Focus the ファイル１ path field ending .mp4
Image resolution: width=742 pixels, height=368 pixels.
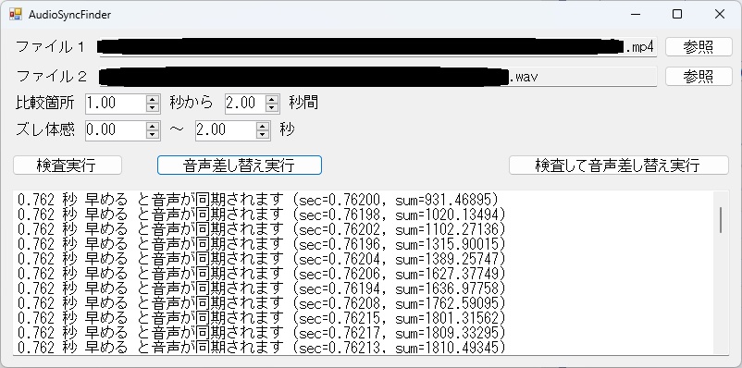377,47
